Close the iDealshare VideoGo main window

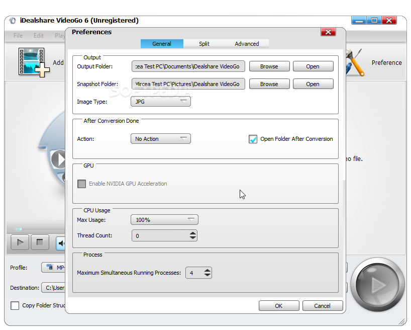(x=389, y=21)
